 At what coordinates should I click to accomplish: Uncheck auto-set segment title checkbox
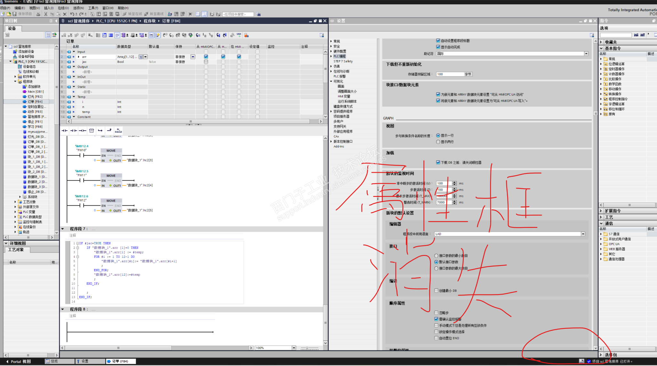pyautogui.click(x=438, y=41)
